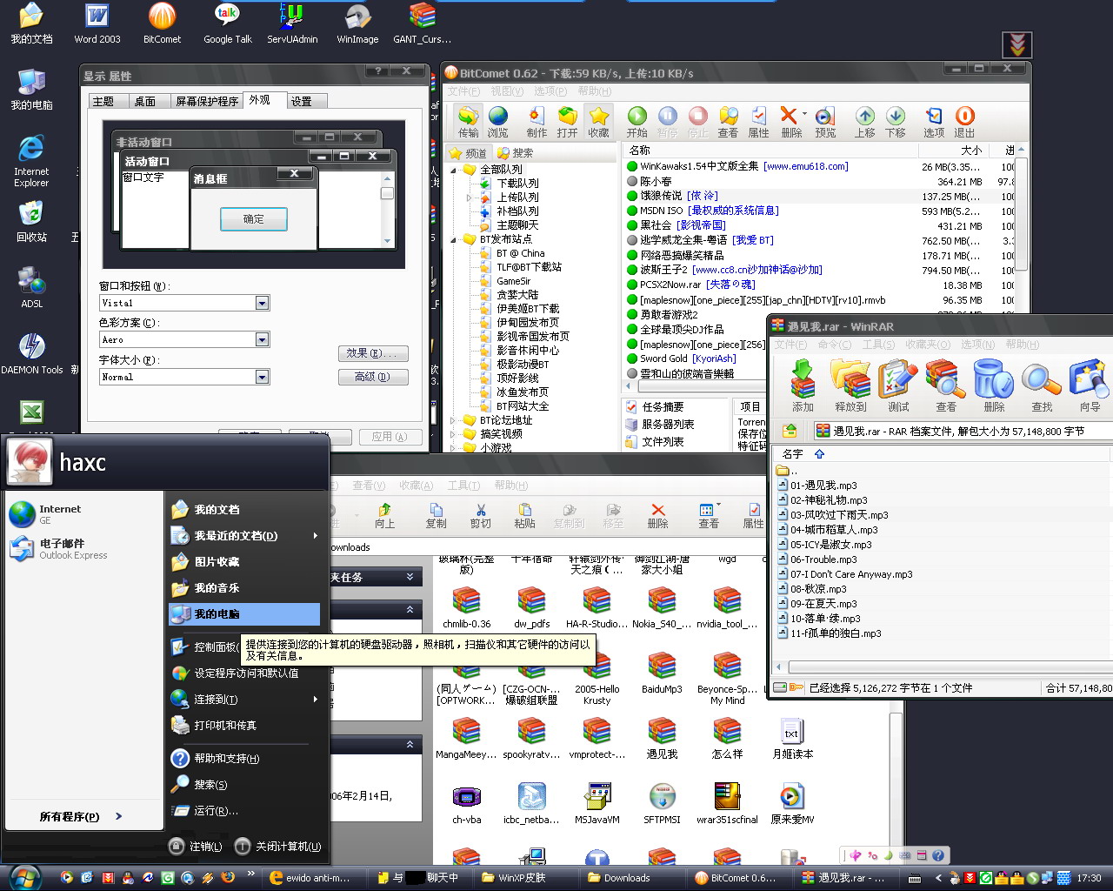
Task: Open the Google Talk desktop icon
Action: pos(227,23)
